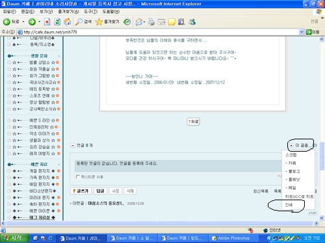This screenshot has width=325, height=243.
Task: Collapse the 생활 문화 sidebar section arrow
Action: click(58, 56)
